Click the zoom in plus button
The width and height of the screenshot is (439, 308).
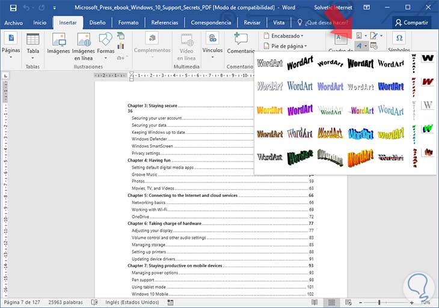coord(411,303)
